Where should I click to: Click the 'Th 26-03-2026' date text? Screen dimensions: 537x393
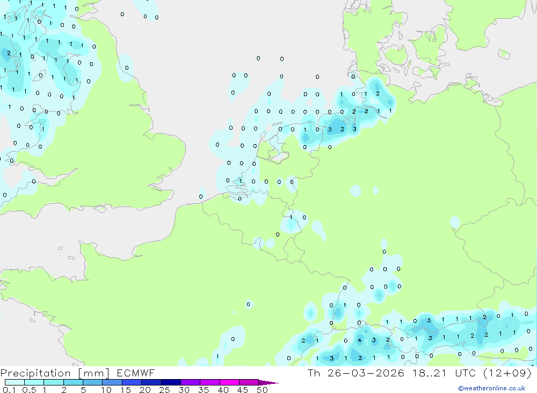356,373
